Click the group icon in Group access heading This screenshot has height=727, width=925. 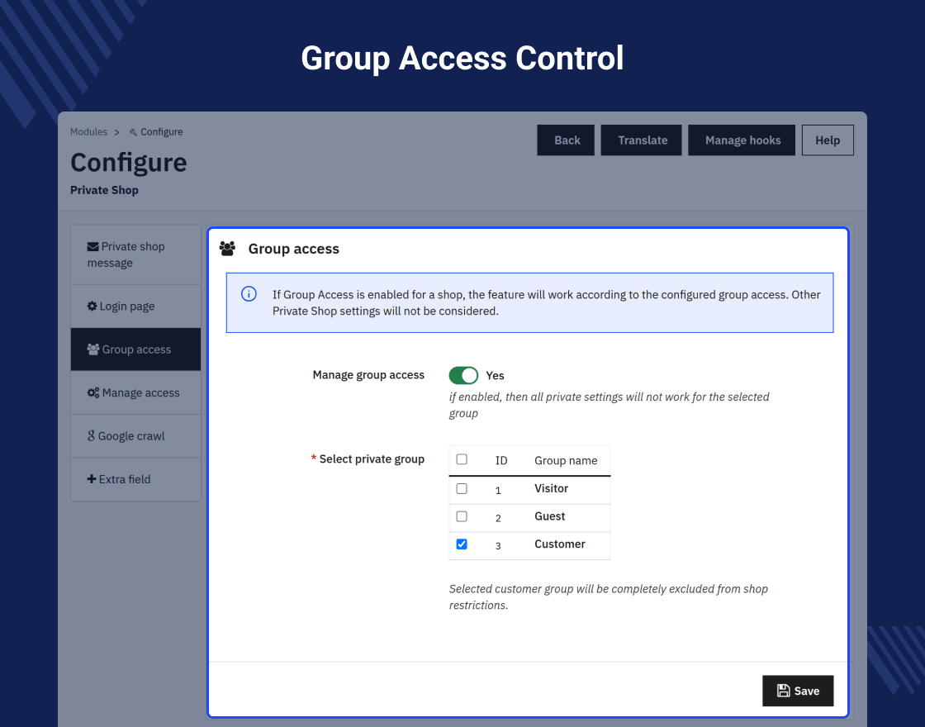click(227, 249)
